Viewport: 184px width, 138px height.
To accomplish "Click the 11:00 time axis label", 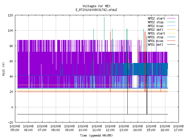I will pos(97,130).
